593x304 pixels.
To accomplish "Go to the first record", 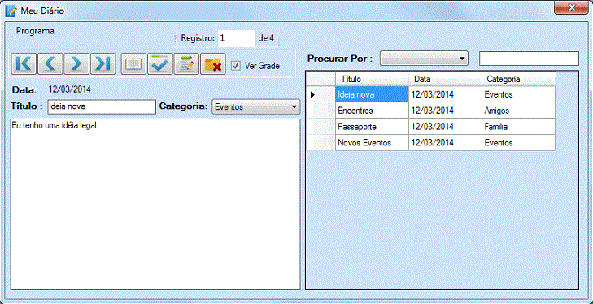I will (x=24, y=63).
